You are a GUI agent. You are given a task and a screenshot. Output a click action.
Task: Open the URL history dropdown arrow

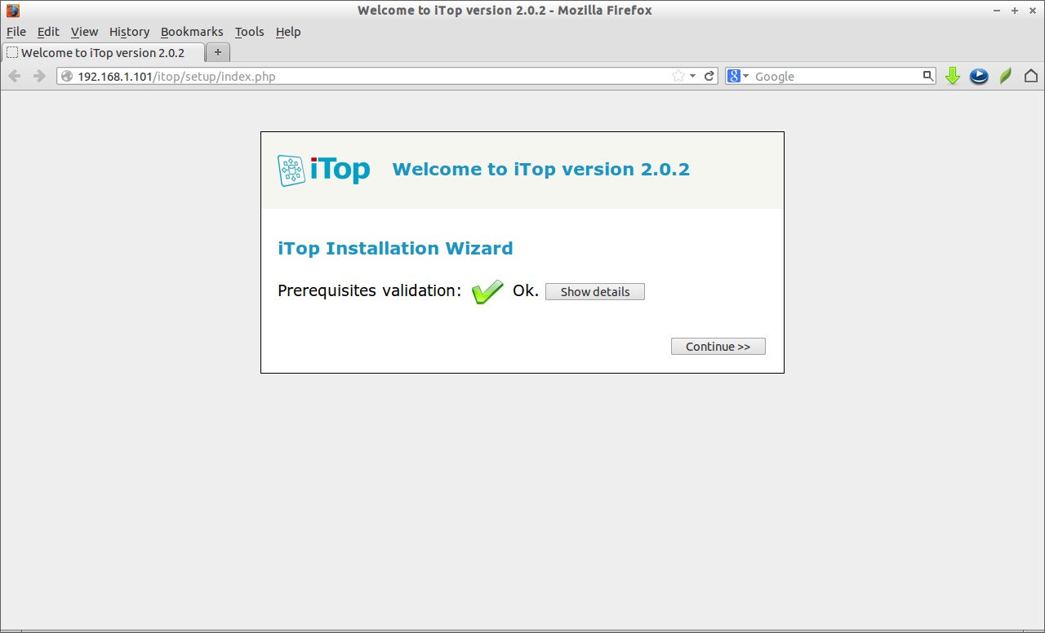pos(693,76)
